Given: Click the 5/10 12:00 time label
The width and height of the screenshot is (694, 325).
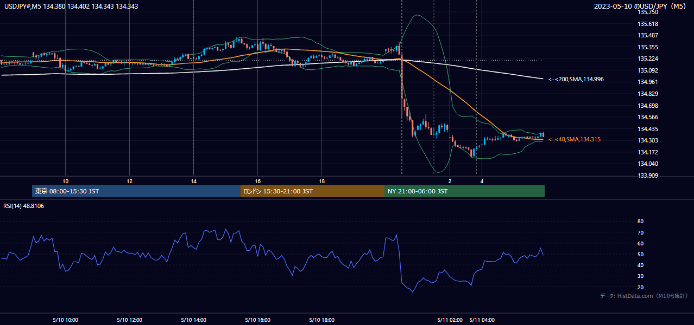Looking at the screenshot, I should click(129, 320).
